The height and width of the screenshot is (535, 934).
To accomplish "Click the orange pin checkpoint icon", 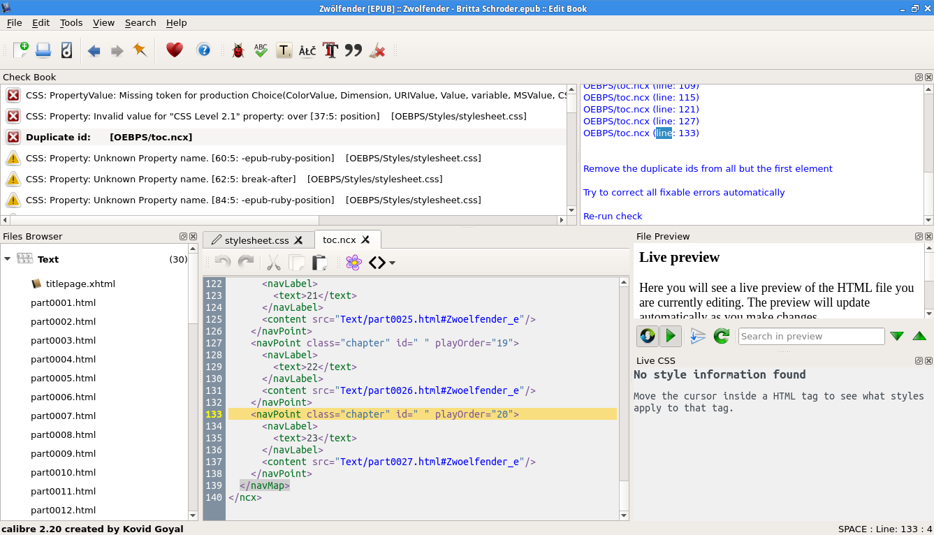I will point(140,50).
